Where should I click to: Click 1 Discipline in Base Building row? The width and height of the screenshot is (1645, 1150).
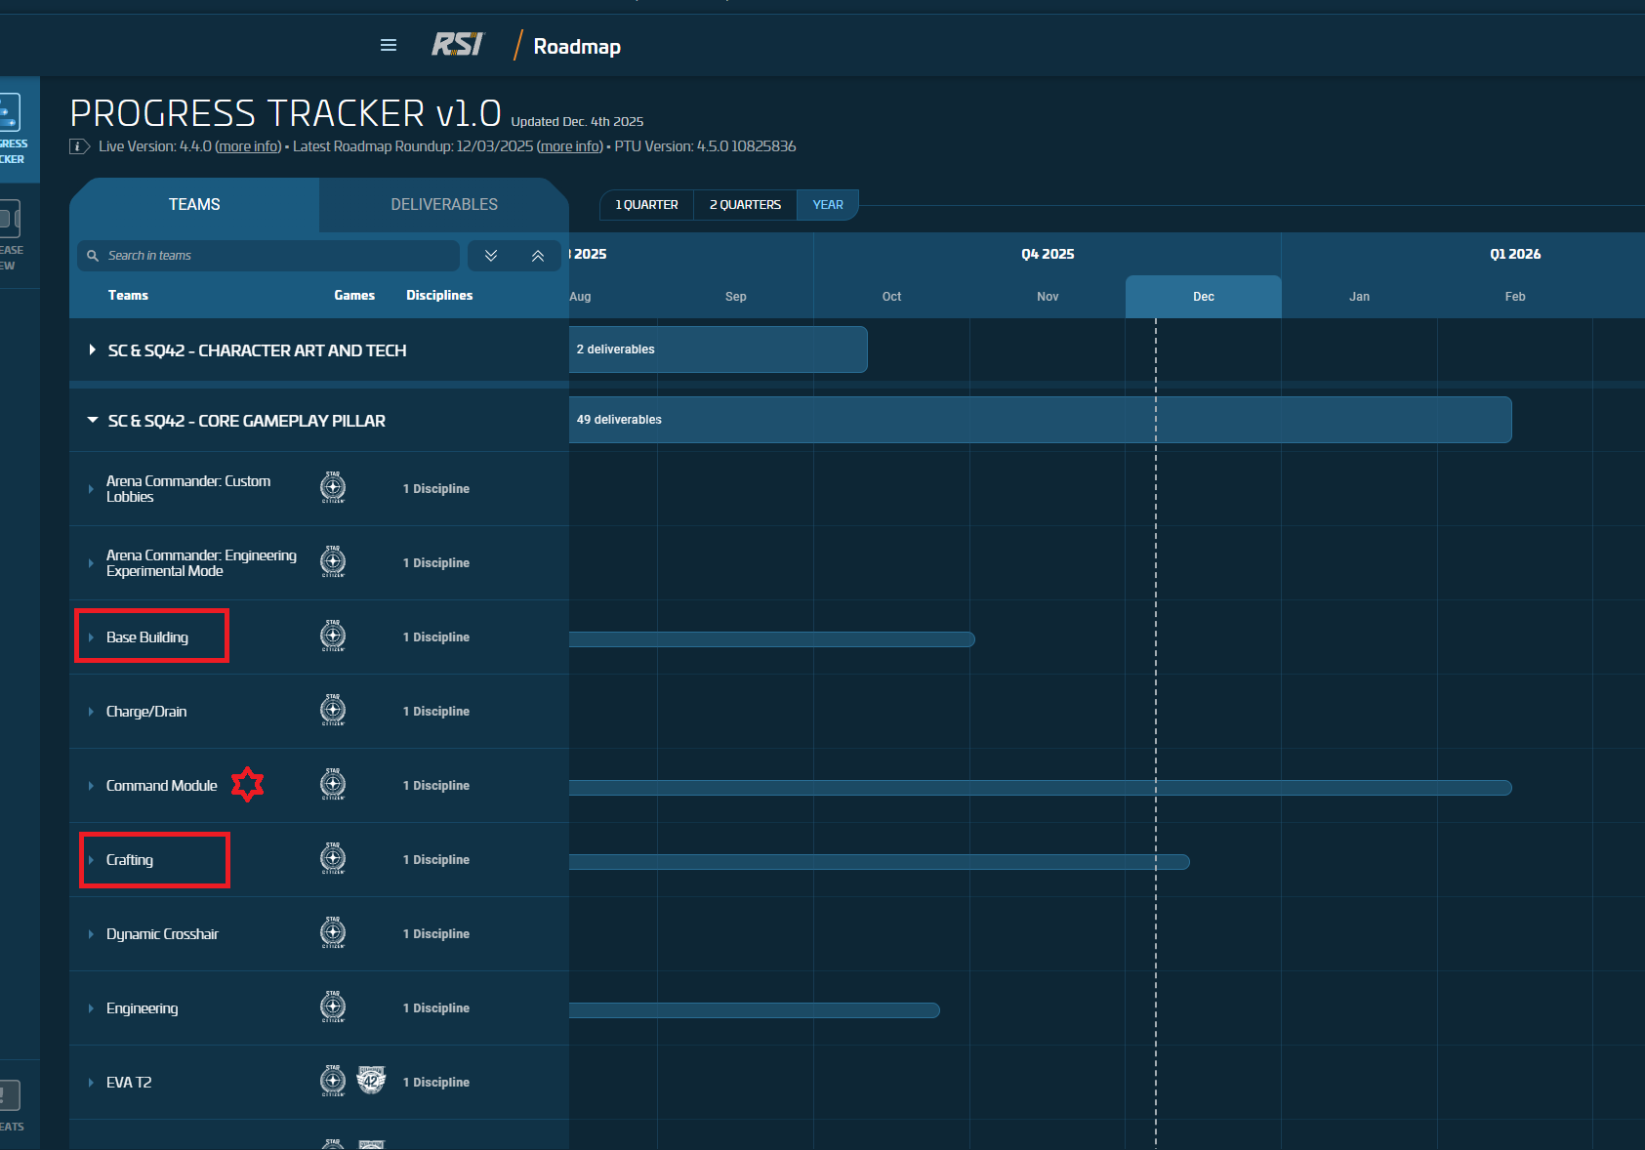pyautogui.click(x=436, y=637)
